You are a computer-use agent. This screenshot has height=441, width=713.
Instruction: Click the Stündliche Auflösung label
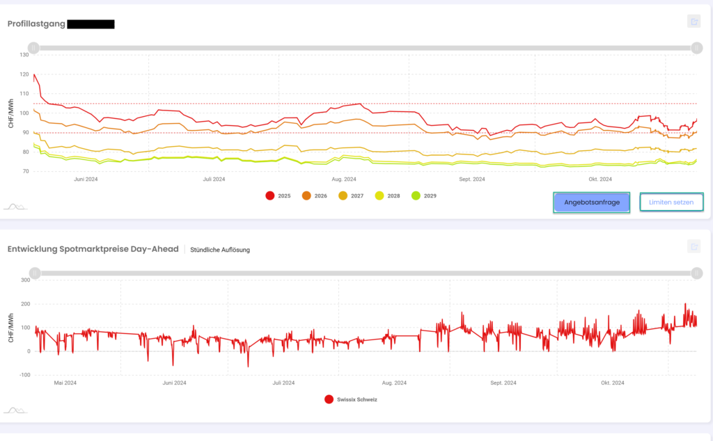219,250
